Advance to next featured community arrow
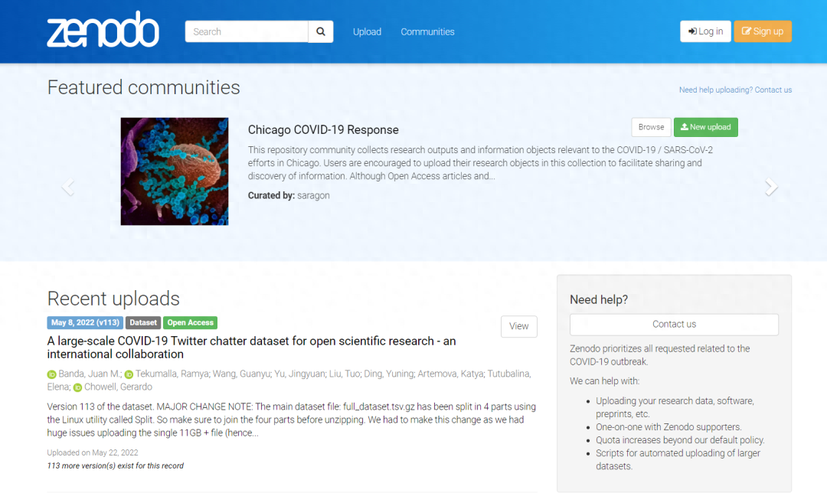 pyautogui.click(x=771, y=187)
